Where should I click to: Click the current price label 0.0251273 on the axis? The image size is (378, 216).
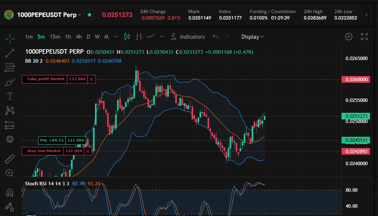click(x=356, y=115)
